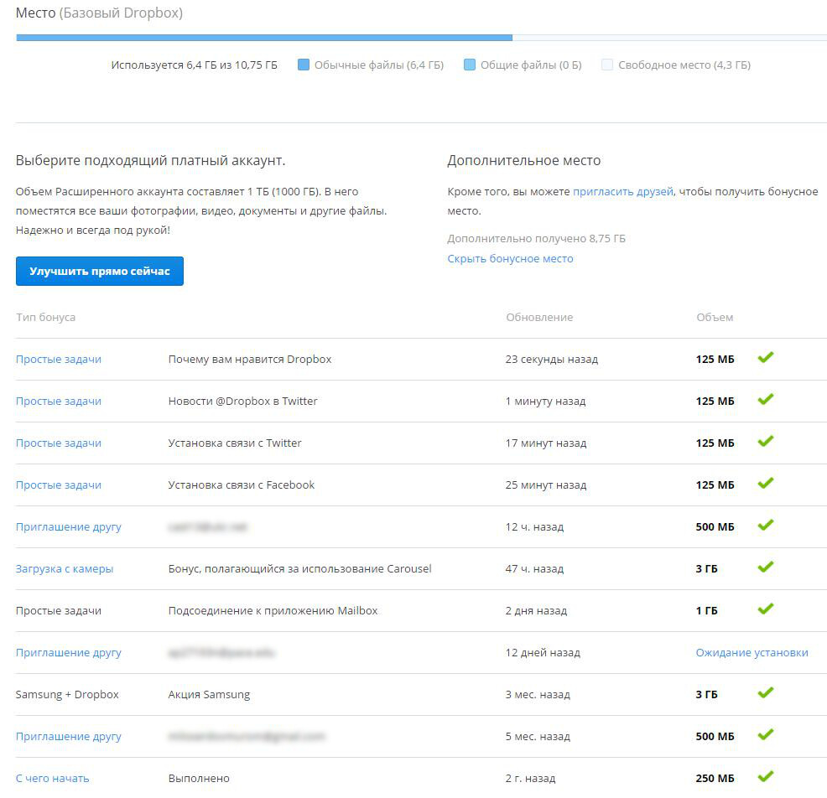Open 'Приглашение другу' link dated 12 ч. назад
827x798 pixels.
[x=68, y=527]
